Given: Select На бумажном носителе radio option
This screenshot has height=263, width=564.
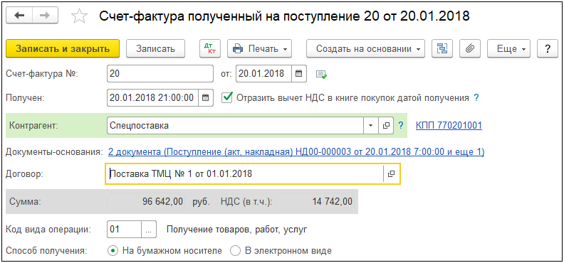Looking at the screenshot, I should 113,250.
